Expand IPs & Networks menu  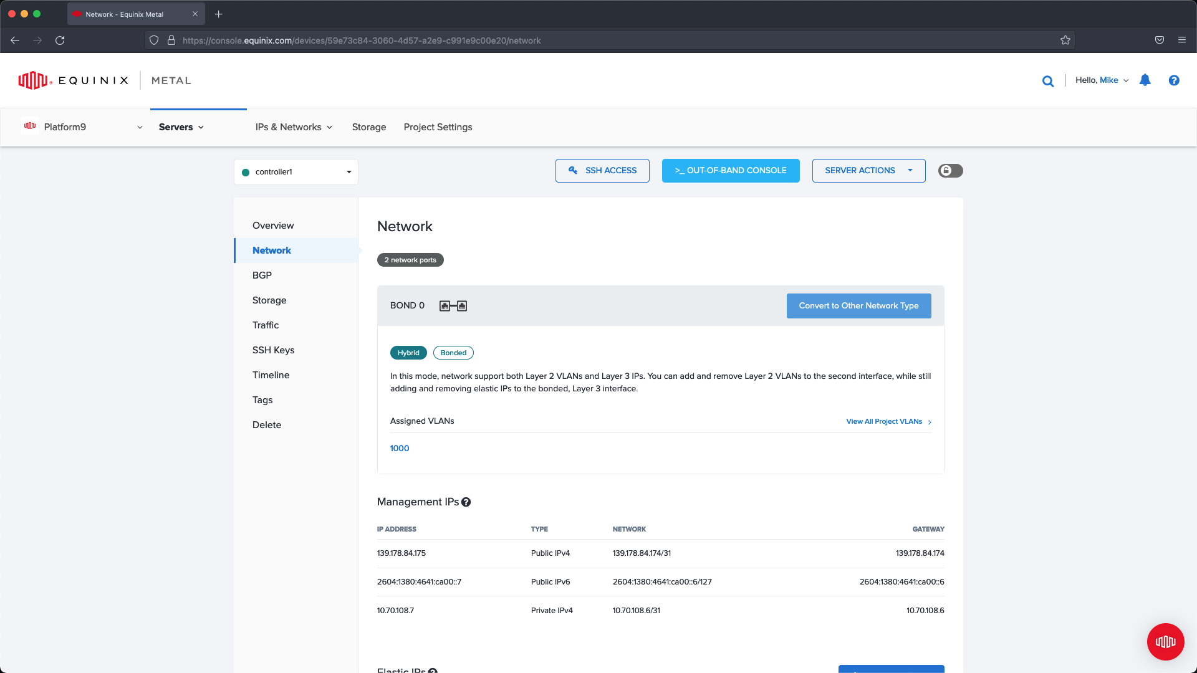click(294, 127)
